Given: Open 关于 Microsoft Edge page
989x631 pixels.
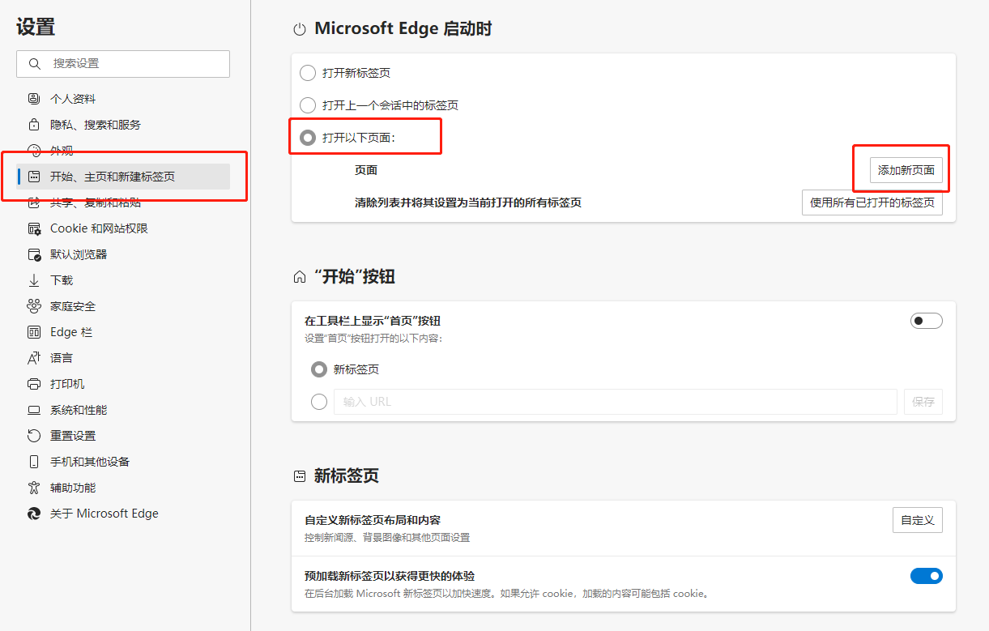Looking at the screenshot, I should 123,514.
